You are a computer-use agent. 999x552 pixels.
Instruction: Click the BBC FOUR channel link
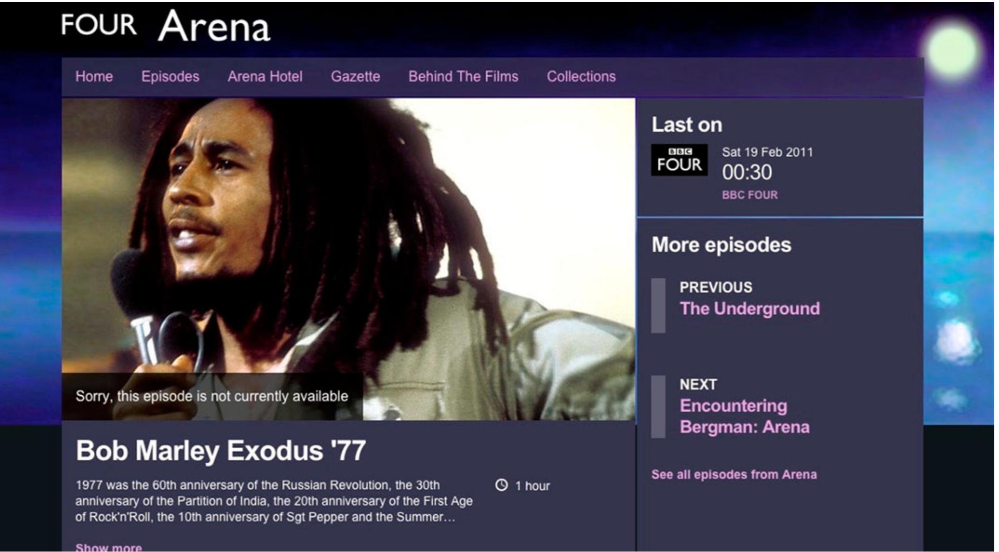[749, 195]
